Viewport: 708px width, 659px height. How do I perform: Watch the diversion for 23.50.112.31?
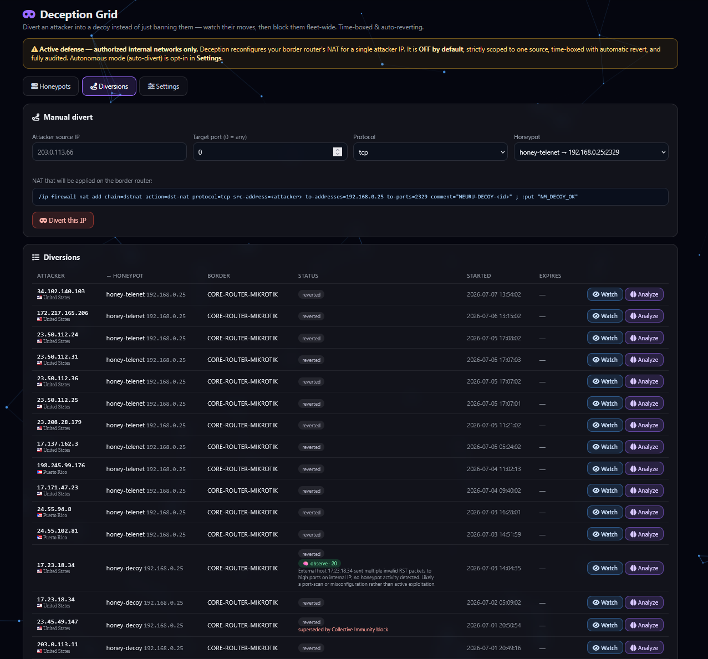(x=605, y=360)
